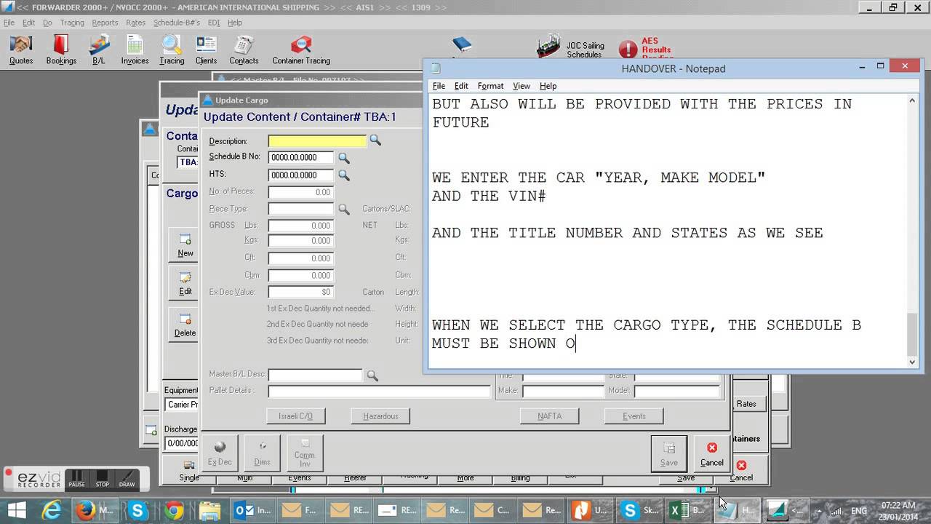Open Notepad Edit menu

click(x=461, y=86)
